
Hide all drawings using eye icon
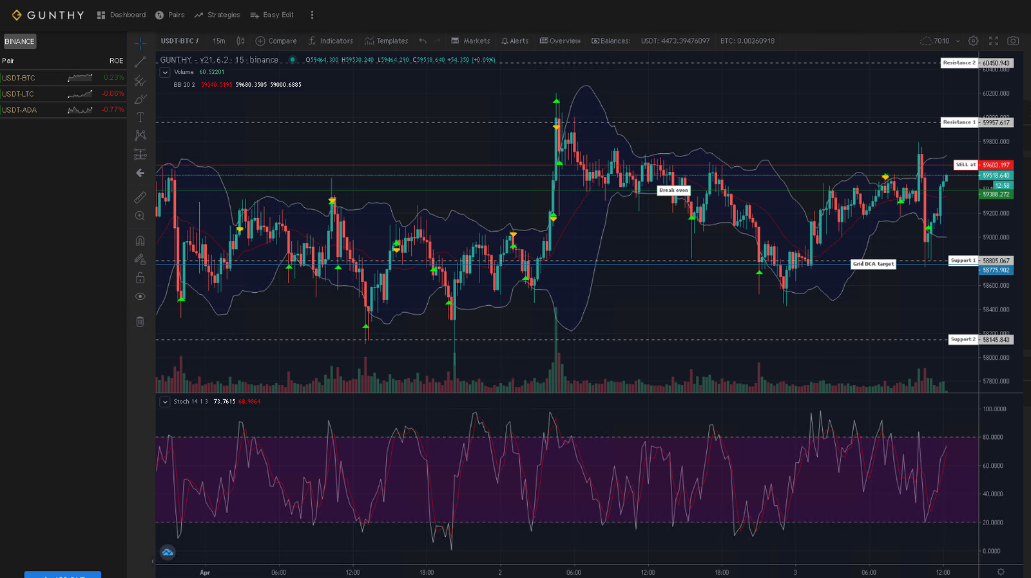(x=140, y=297)
